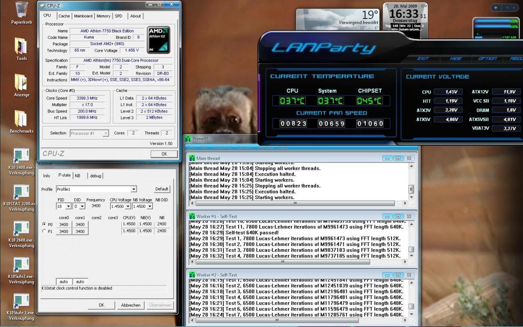Click the Worker #2 Self-Test window icon
The width and height of the screenshot is (523, 327).
(192, 275)
